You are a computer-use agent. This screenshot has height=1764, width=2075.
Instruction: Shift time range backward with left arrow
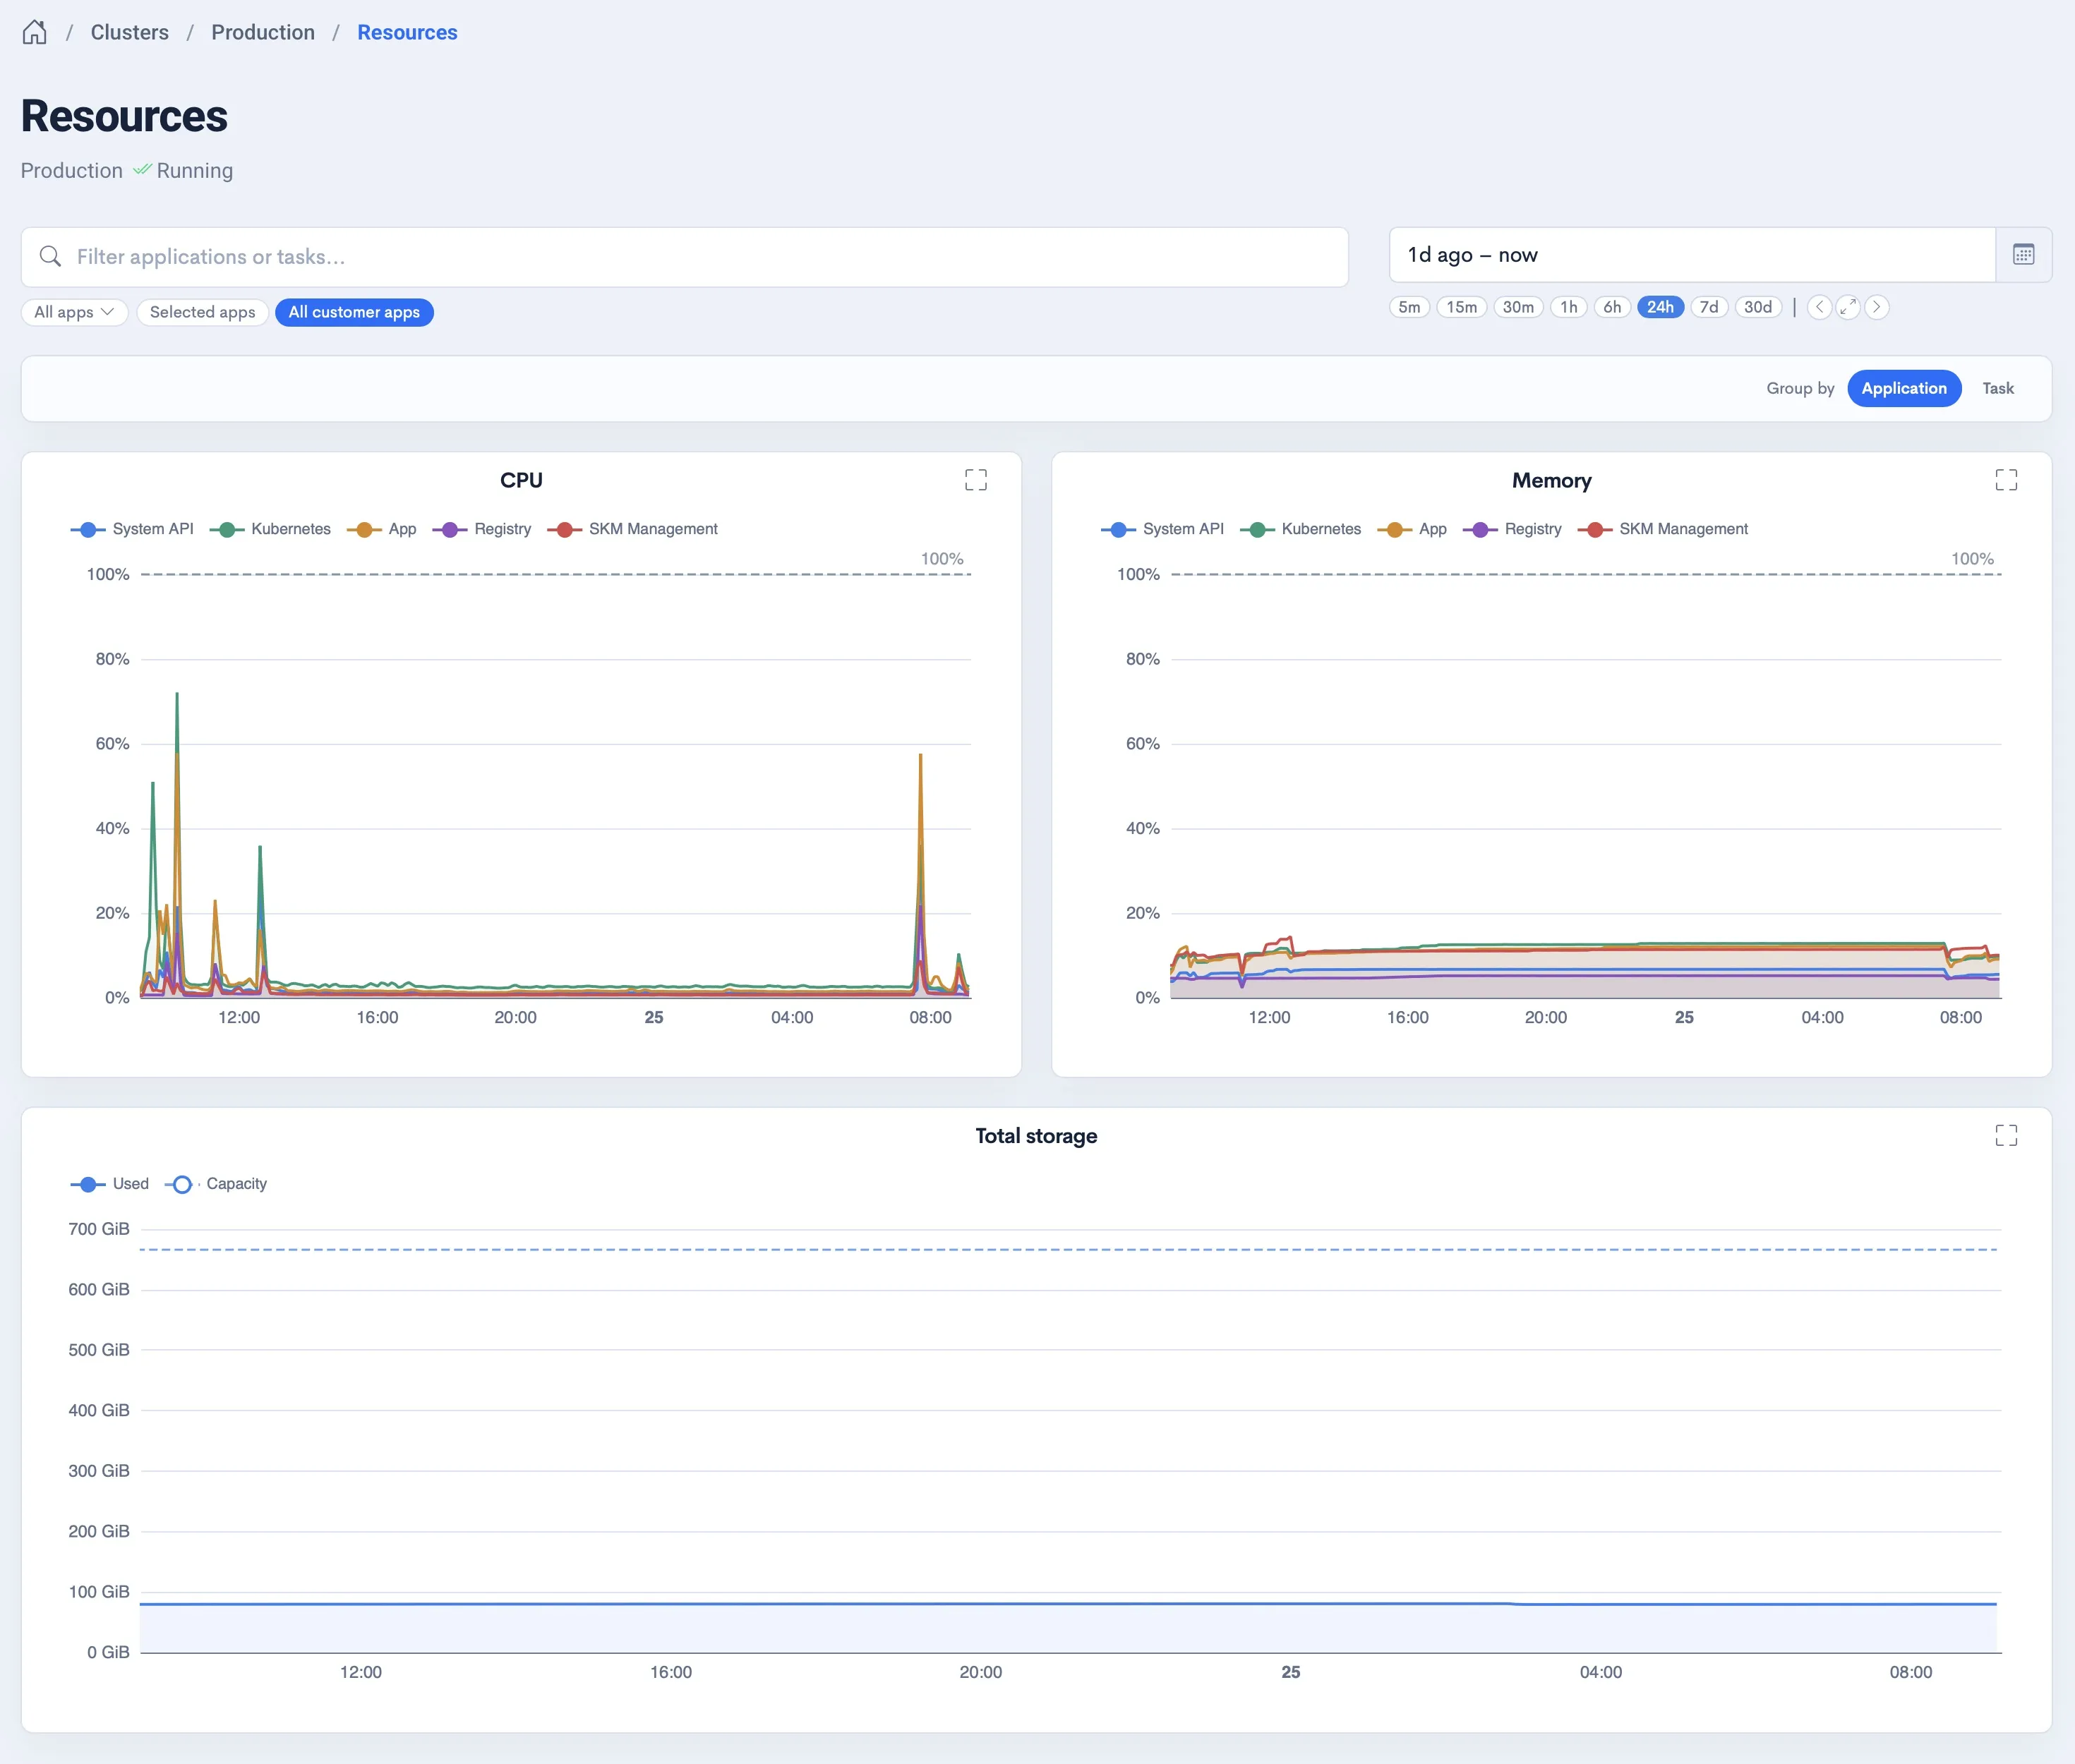click(1819, 307)
